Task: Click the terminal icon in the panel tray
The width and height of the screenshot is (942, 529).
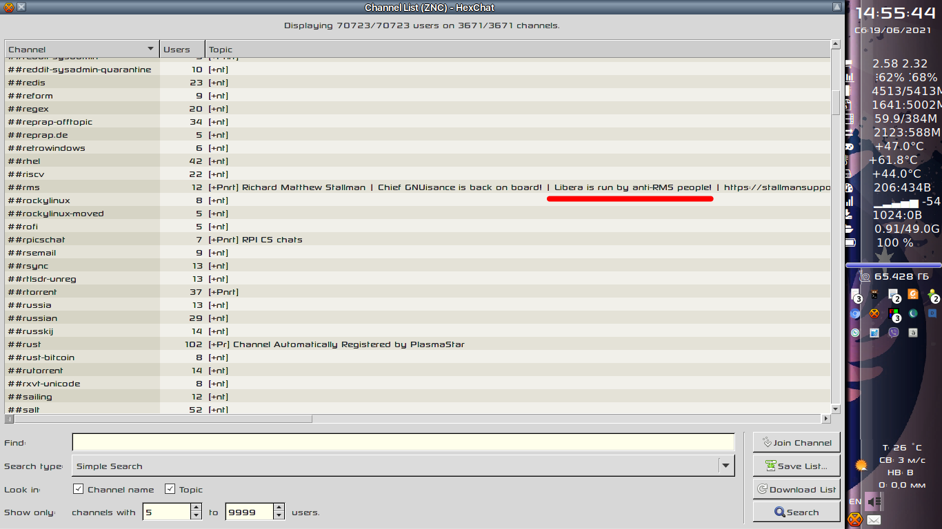Action: (x=874, y=294)
